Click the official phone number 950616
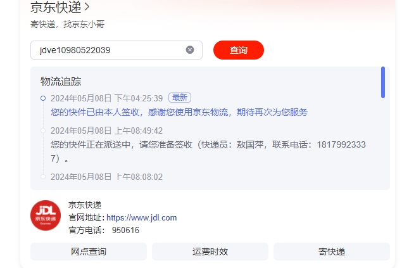Screen dimensions: 409x268 click(125, 230)
